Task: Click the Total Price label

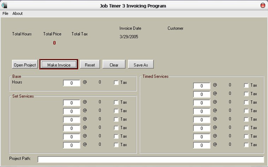Action: click(x=52, y=34)
